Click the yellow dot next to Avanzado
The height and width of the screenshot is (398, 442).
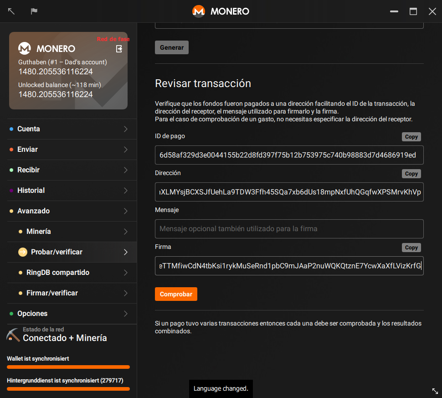11,211
